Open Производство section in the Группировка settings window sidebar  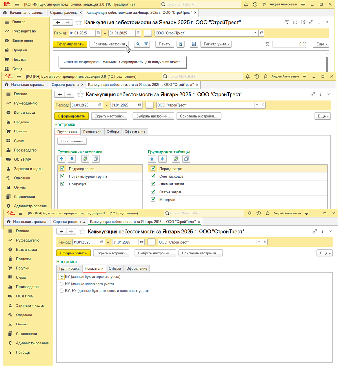(25, 150)
